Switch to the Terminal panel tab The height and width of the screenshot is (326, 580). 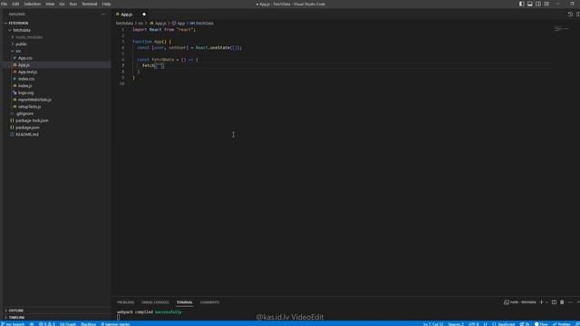pyautogui.click(x=184, y=302)
